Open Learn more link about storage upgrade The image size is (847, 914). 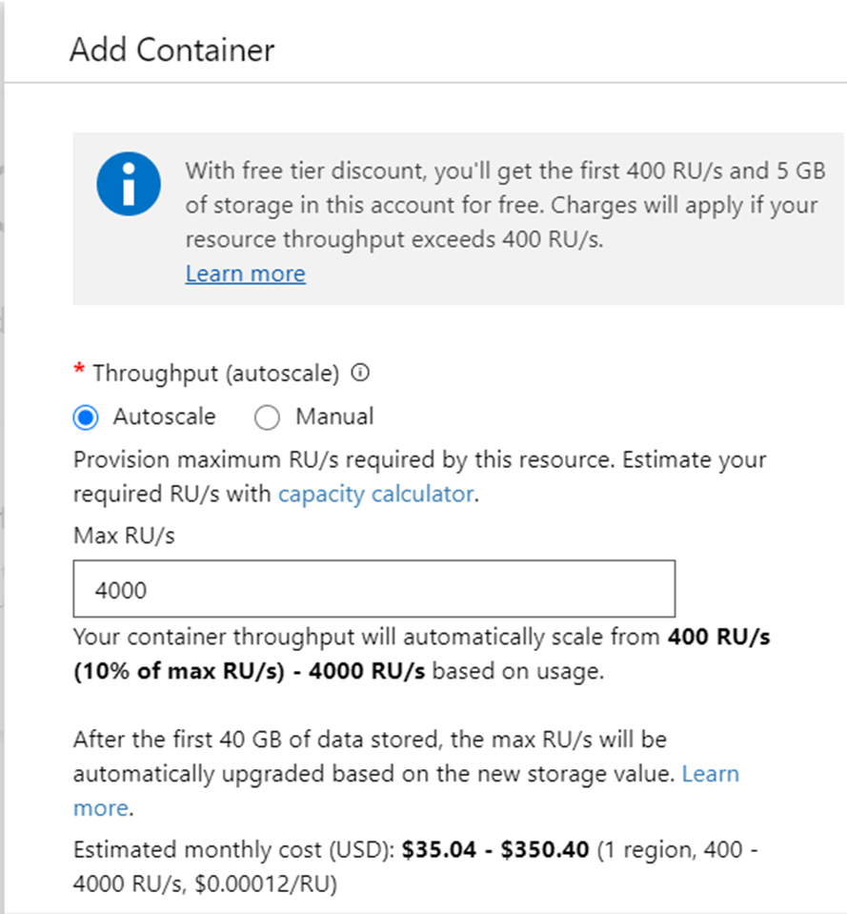pyautogui.click(x=710, y=774)
